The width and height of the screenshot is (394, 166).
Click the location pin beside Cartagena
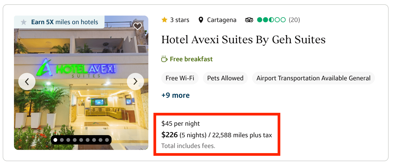(x=201, y=20)
